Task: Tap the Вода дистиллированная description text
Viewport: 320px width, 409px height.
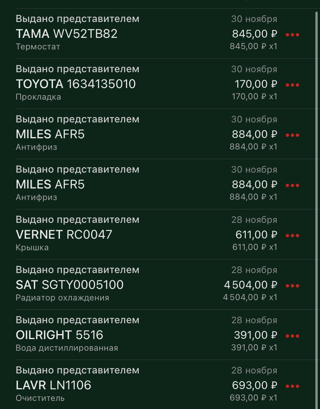Action: pyautogui.click(x=66, y=348)
